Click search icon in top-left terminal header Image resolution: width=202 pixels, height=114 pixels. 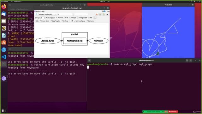pyautogui.click(x=68, y=5)
